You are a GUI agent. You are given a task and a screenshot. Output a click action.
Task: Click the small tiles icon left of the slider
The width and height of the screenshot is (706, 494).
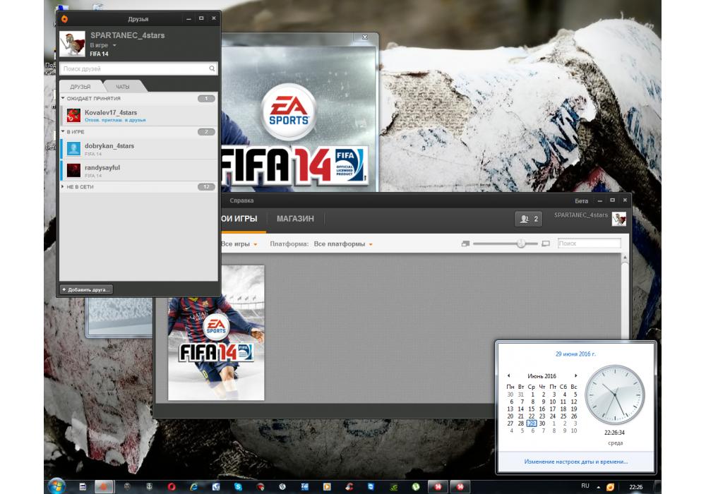pos(465,243)
